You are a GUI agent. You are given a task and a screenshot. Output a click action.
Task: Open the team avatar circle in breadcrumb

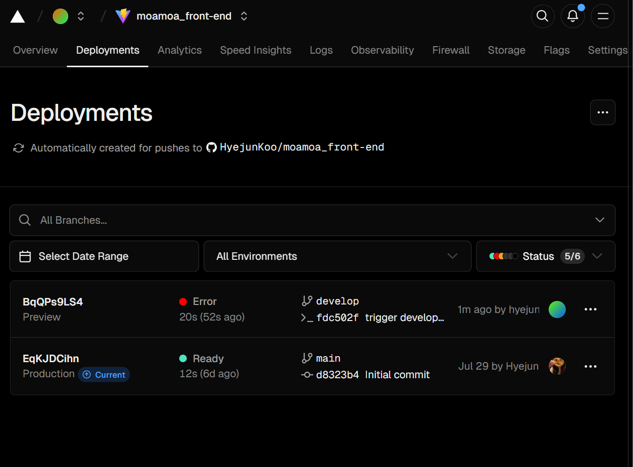click(x=61, y=17)
